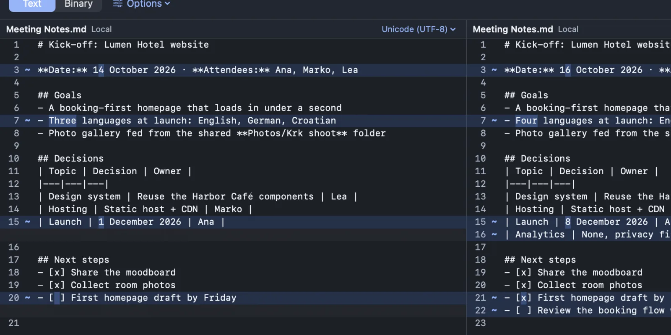Click the left table row "Hosting | Static host + CDN | Marko"
The image size is (671, 335).
point(145,209)
